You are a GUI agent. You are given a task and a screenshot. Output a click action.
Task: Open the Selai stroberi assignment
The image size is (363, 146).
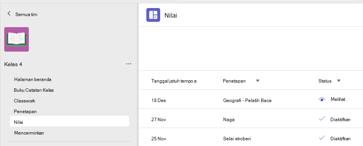coord(237,139)
